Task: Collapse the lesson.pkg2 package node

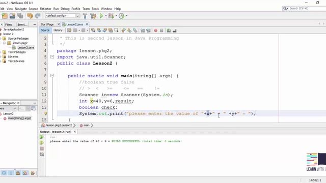Action: pos(4,43)
